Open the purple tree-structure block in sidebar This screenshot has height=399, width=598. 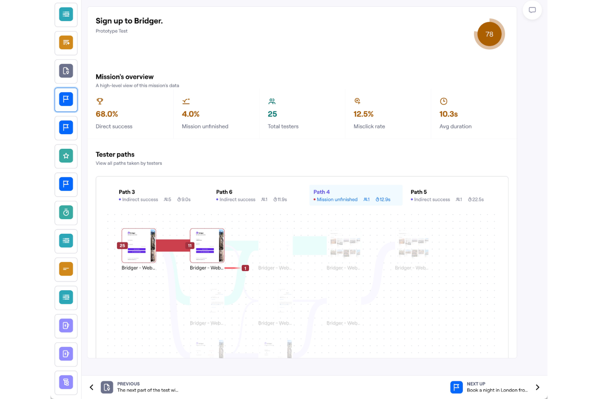tap(66, 382)
